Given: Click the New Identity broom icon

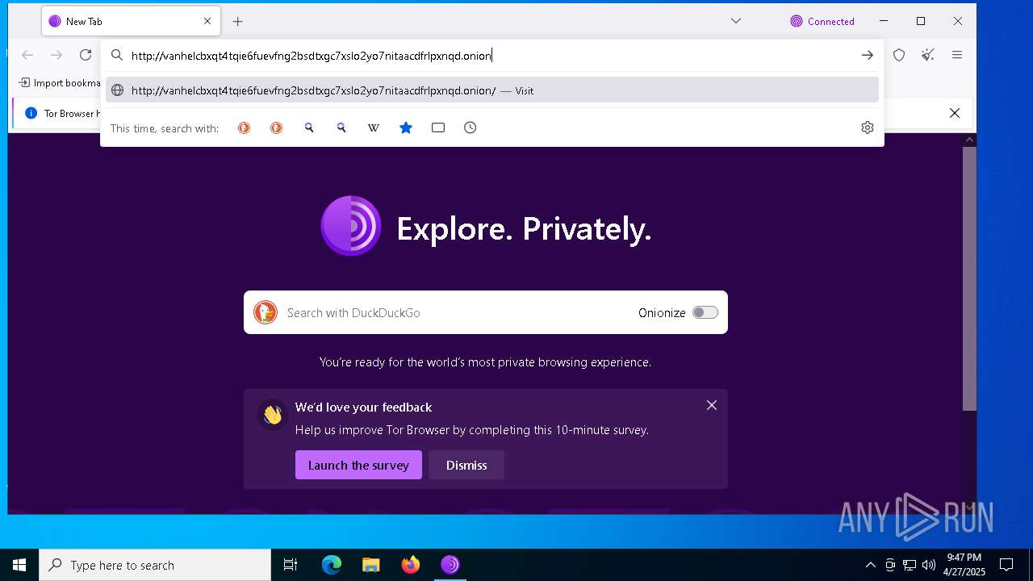Looking at the screenshot, I should click(x=928, y=55).
